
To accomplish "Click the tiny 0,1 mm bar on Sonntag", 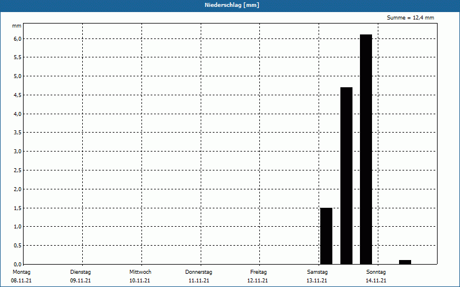I will click(405, 262).
